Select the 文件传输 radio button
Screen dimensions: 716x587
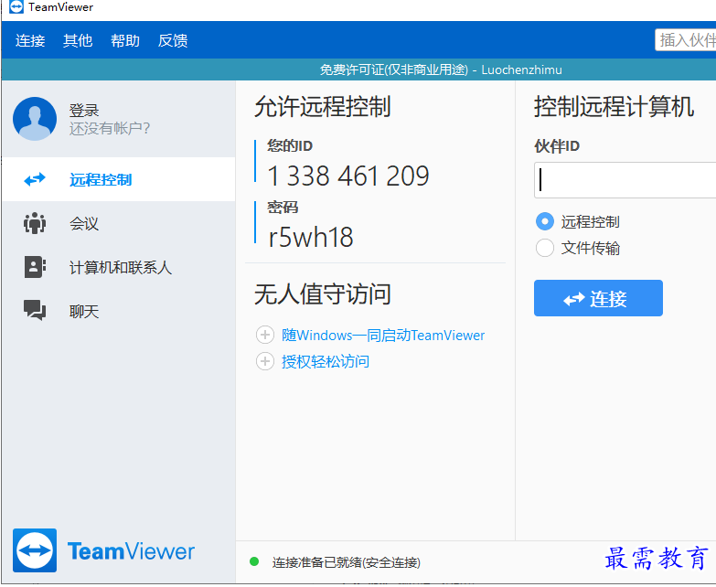(545, 248)
